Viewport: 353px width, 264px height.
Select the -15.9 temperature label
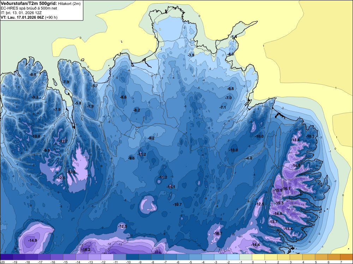[x=278, y=190]
